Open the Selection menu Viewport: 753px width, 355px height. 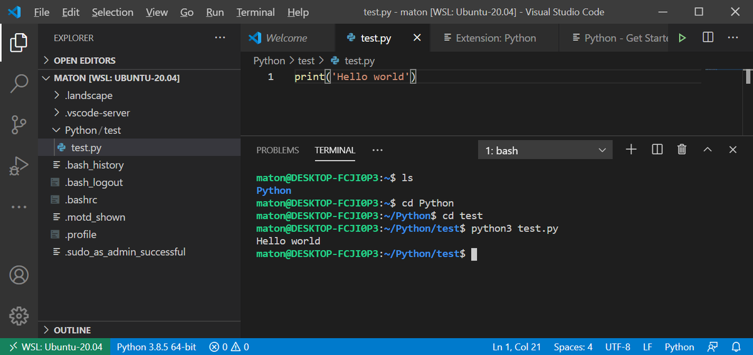tap(112, 12)
